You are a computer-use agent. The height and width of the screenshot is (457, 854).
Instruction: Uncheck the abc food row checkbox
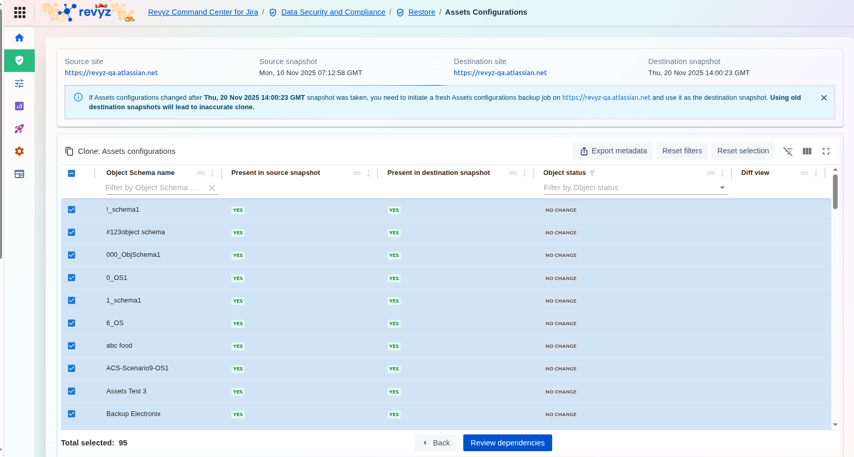72,346
